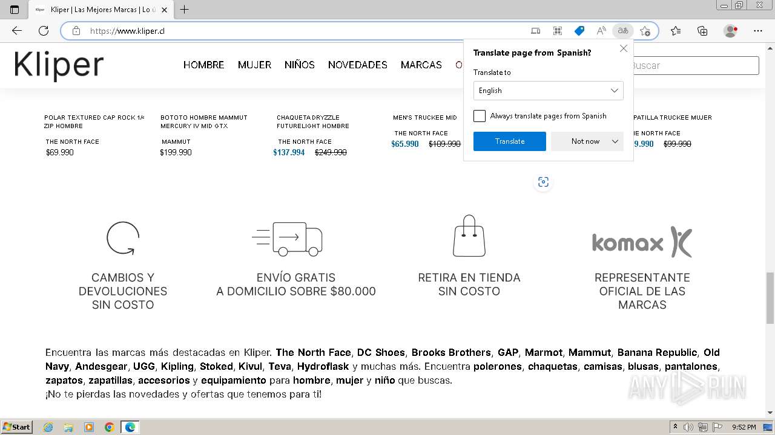Open Windows Media Player from taskbar
The width and height of the screenshot is (775, 435).
click(89, 427)
